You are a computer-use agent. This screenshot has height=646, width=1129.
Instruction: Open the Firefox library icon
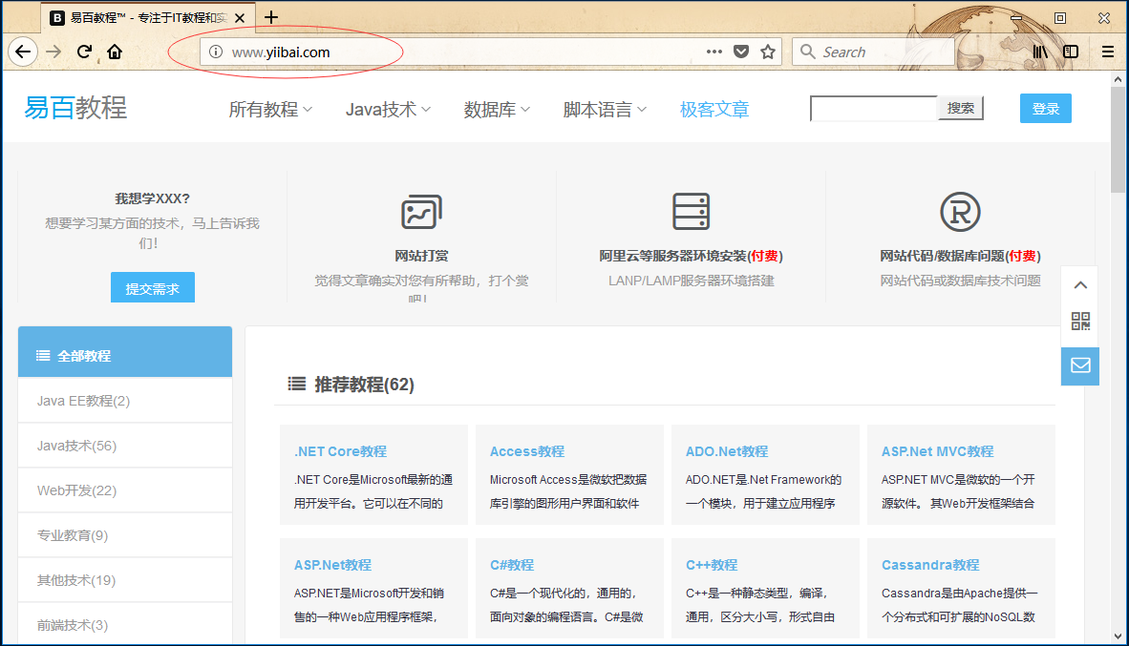pos(1040,52)
